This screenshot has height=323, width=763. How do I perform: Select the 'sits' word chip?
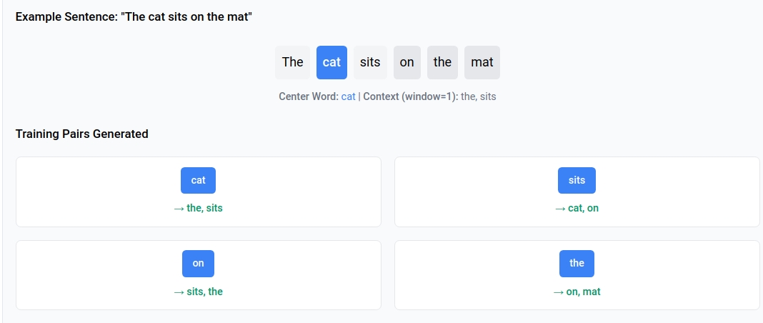(x=370, y=62)
